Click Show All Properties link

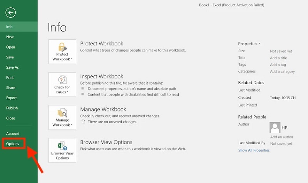click(x=254, y=150)
